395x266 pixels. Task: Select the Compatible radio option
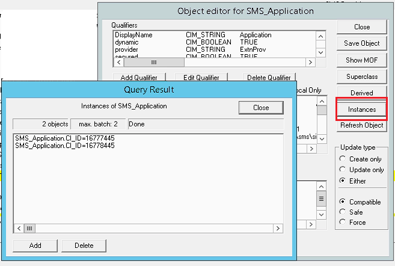(x=343, y=202)
